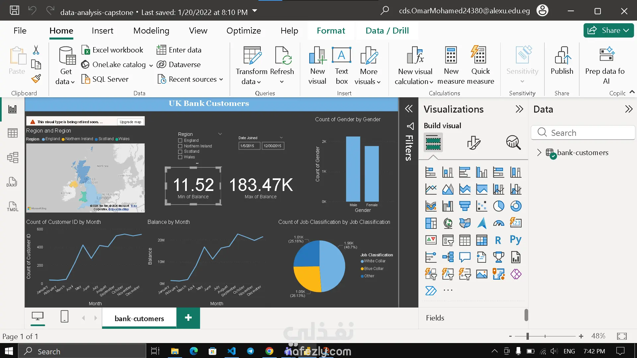Open the TMDL view

(13, 206)
